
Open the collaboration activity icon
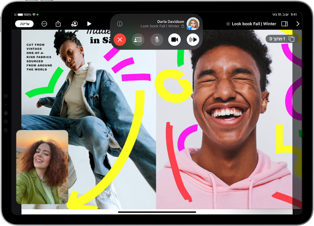point(74,24)
